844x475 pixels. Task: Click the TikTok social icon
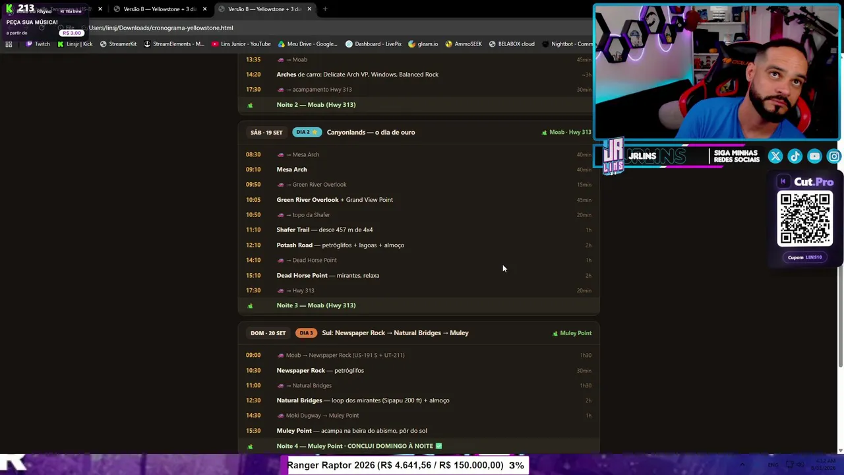pos(795,156)
